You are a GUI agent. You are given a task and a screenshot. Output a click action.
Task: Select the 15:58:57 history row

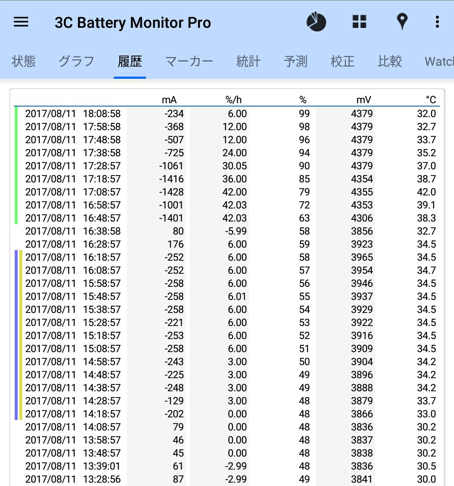[227, 283]
